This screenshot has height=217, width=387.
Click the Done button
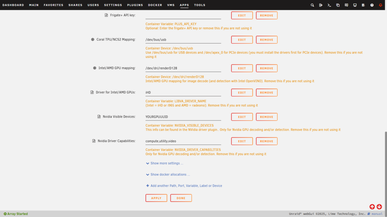[181, 198]
